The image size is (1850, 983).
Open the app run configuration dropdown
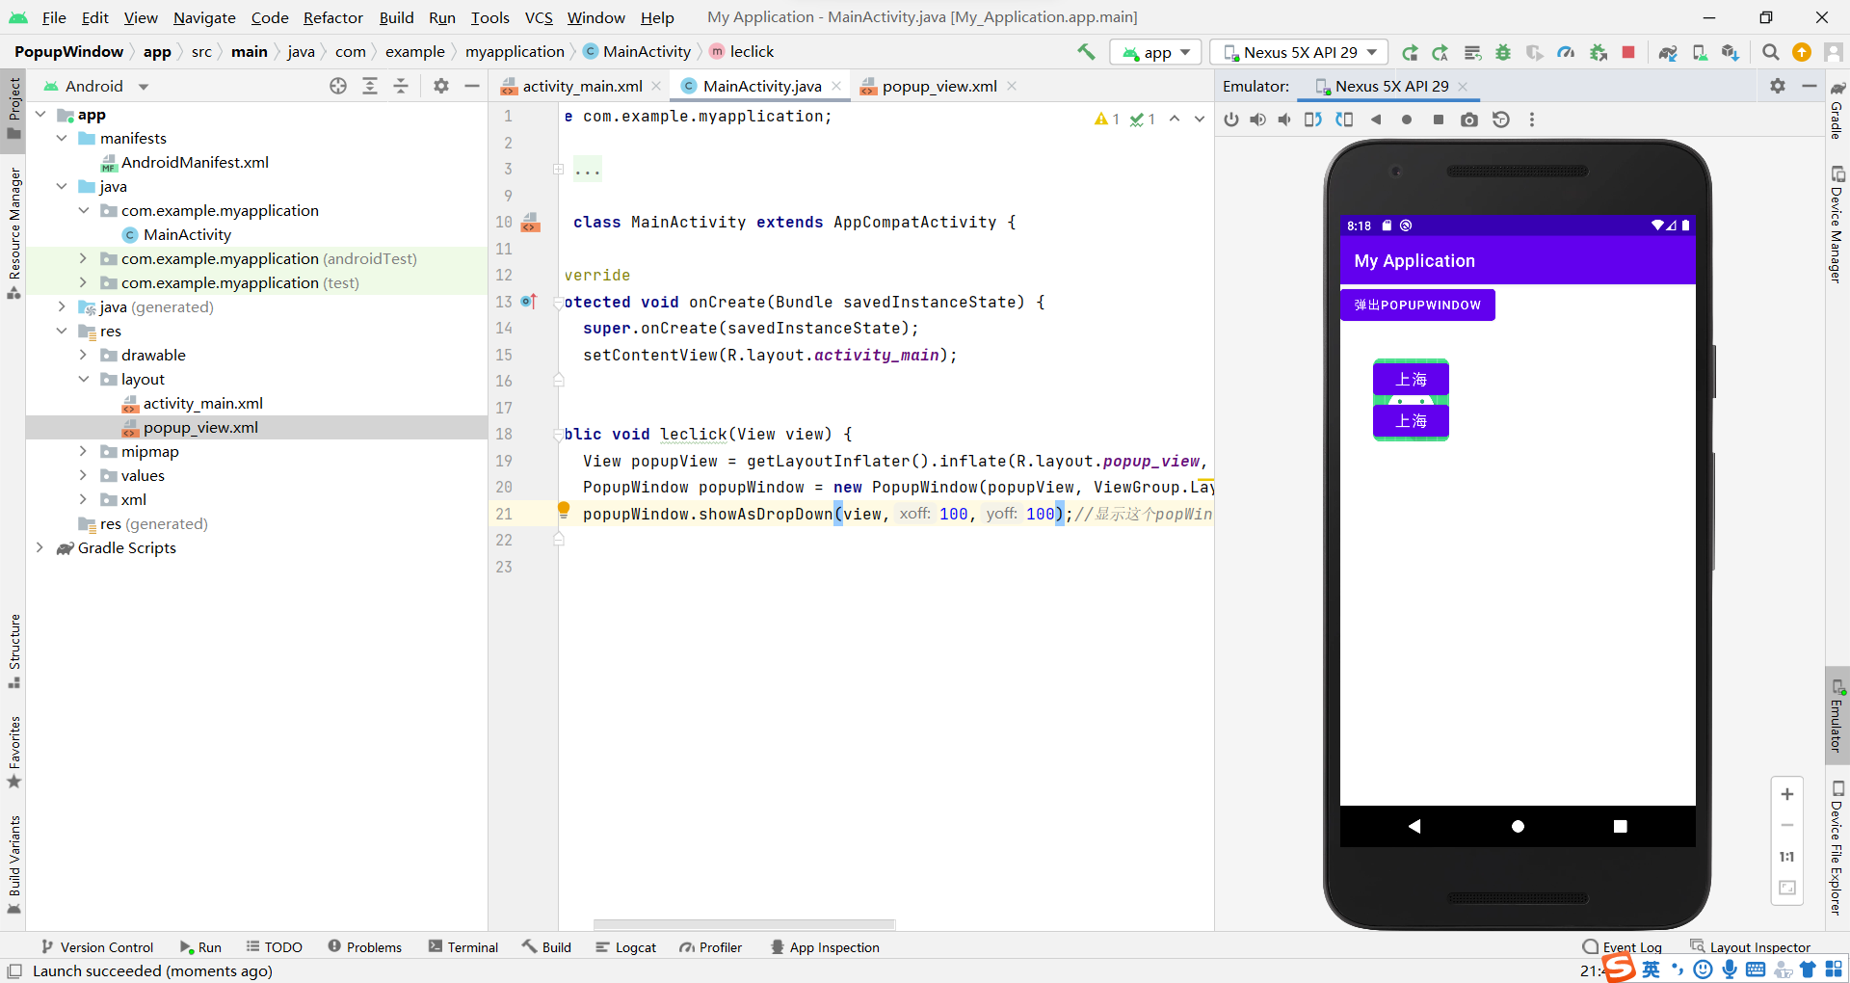tap(1154, 52)
